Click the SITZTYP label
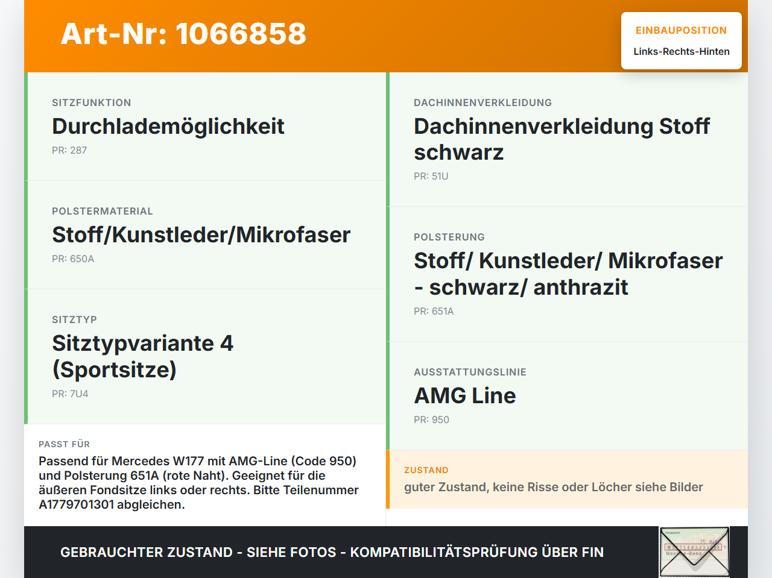Screen dimensions: 772x578 [x=74, y=320]
